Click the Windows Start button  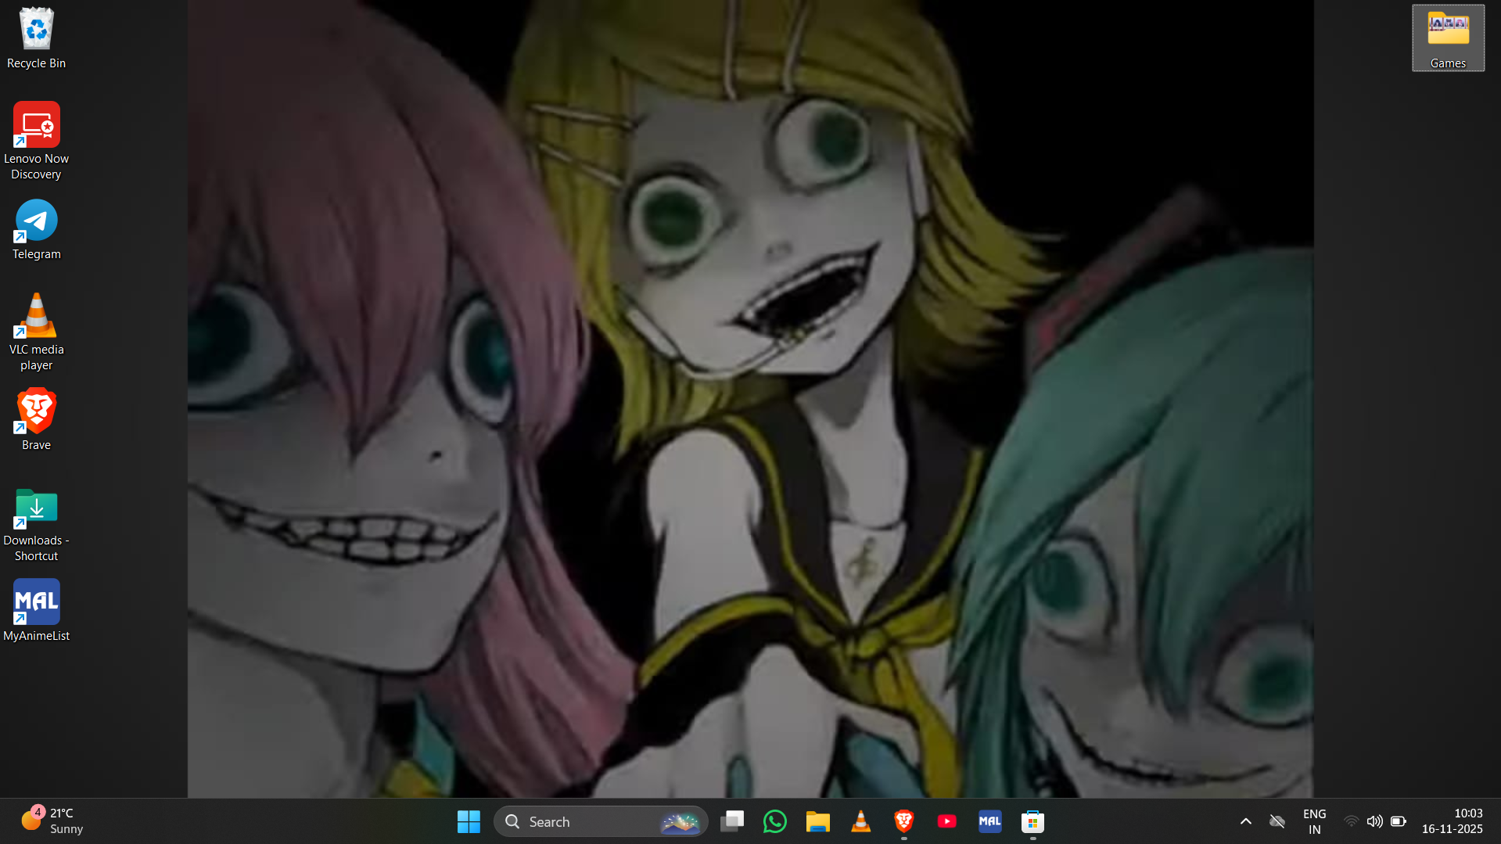469,821
